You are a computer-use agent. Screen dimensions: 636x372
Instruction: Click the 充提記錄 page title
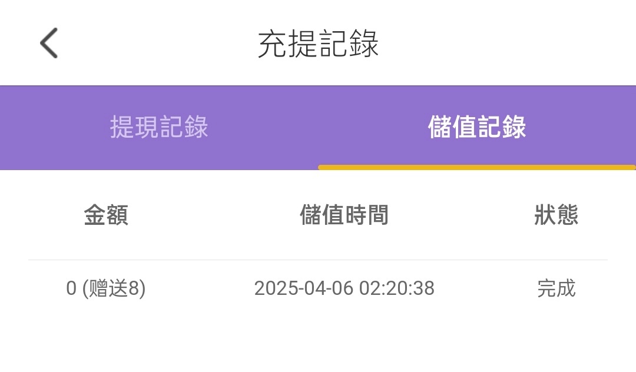click(x=318, y=43)
